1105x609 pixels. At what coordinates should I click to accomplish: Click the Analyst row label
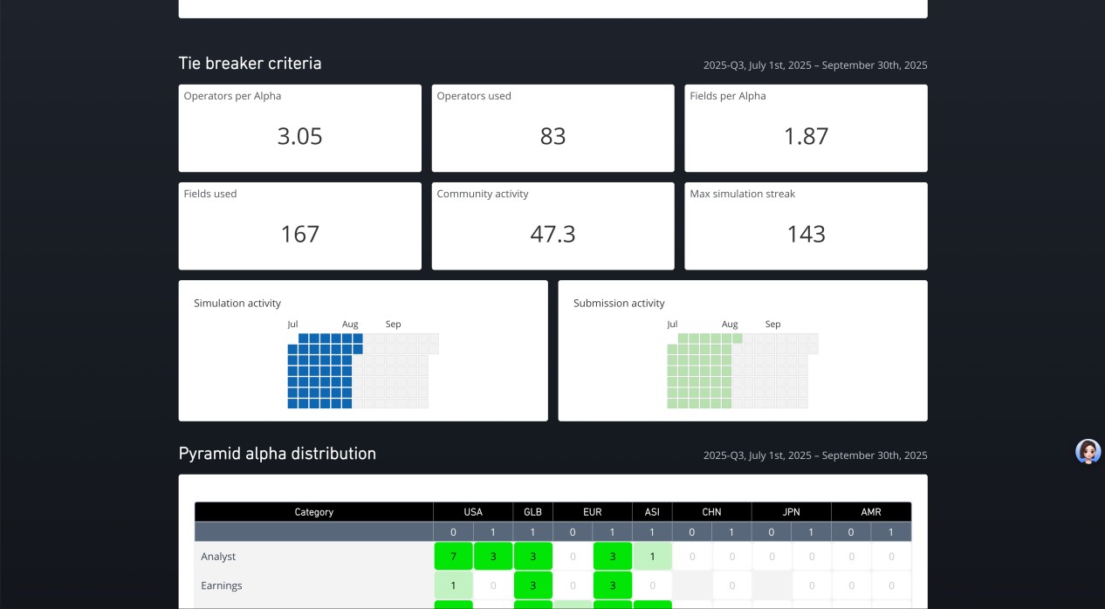pos(218,557)
